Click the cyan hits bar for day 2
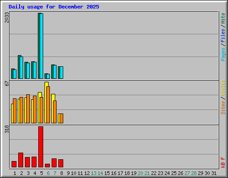The width and height of the screenshot is (228, 178). (x=21, y=68)
